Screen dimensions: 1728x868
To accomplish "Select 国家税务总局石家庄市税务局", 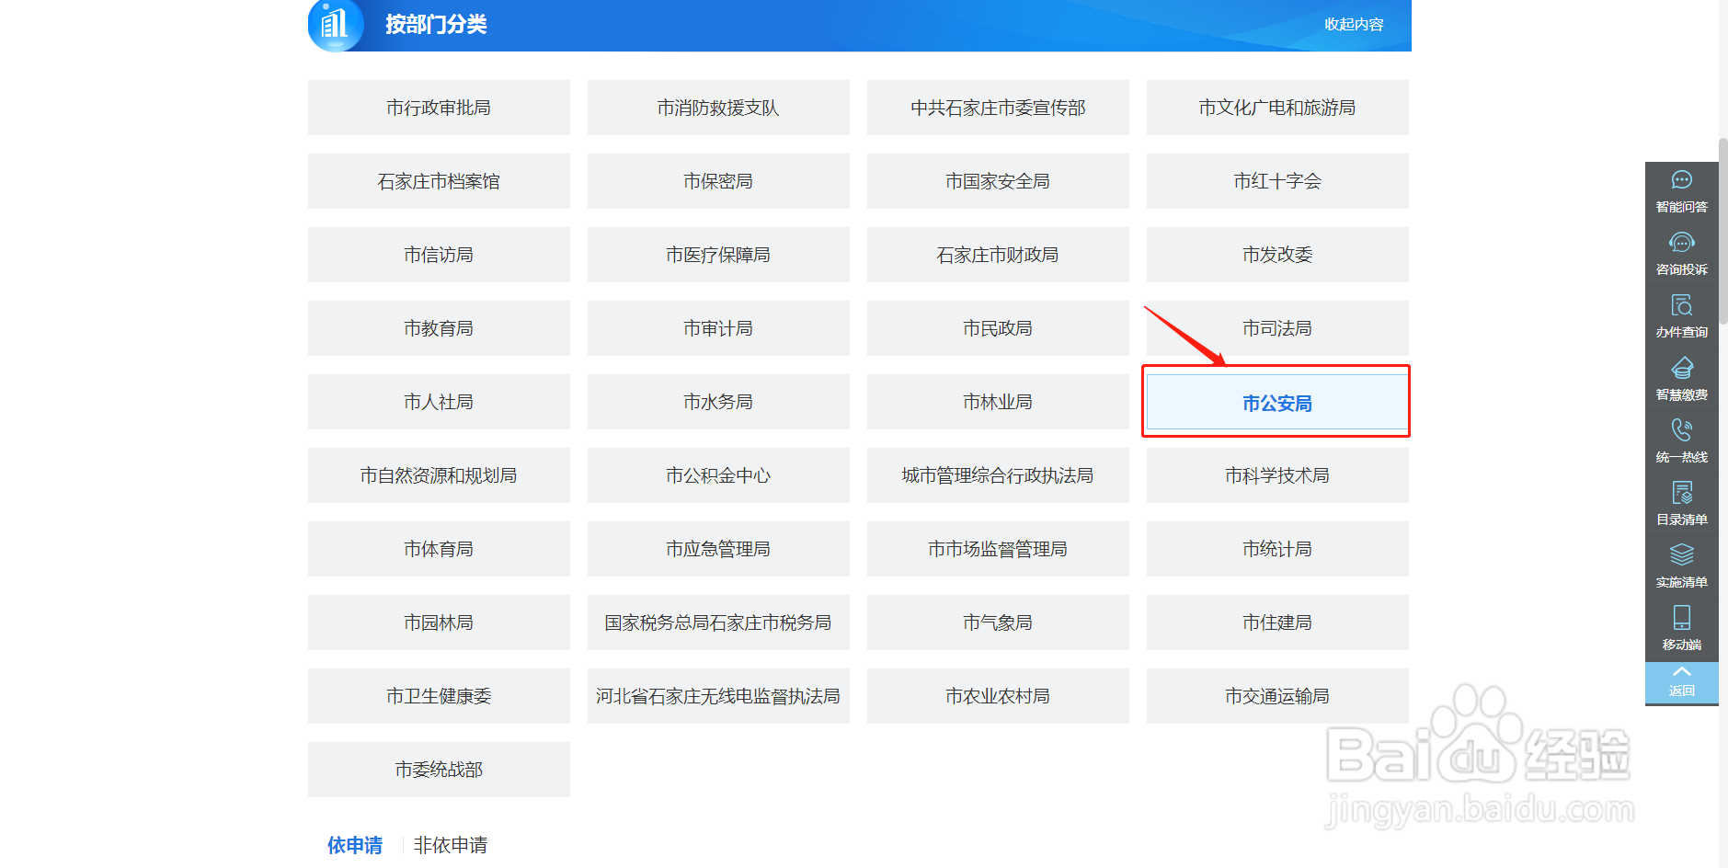I will pyautogui.click(x=718, y=622).
